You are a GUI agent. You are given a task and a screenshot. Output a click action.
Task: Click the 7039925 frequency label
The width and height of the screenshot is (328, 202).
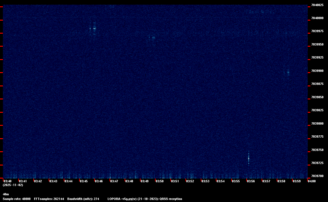[317, 58]
